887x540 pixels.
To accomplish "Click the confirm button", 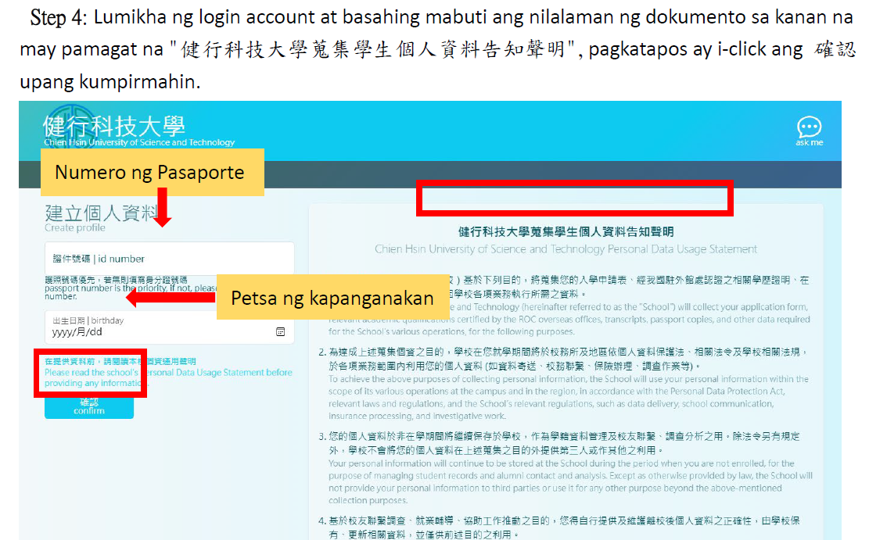I will [89, 406].
